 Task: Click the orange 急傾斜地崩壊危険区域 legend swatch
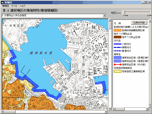pyautogui.click(x=117, y=30)
